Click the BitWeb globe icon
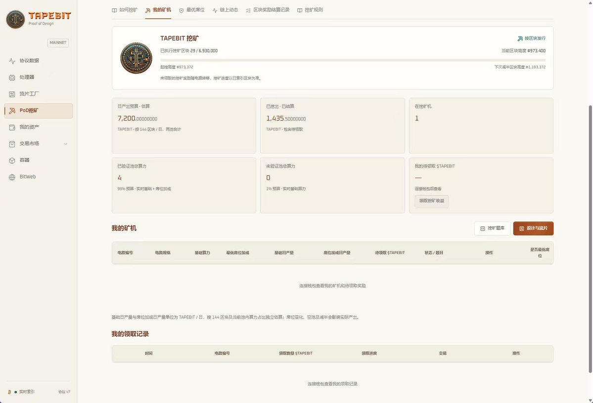 [12, 177]
